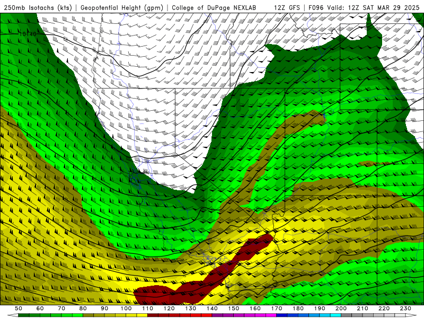Click the bright yellow swatch just before 110
This screenshot has height=318, width=424.
tap(142, 315)
